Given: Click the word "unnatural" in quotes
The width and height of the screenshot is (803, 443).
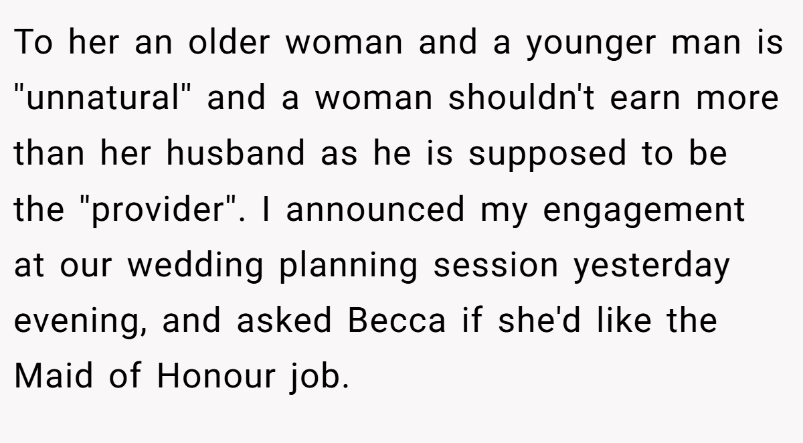Looking at the screenshot, I should point(103,99).
